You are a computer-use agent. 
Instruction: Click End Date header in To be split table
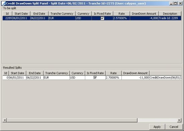pos(39,14)
